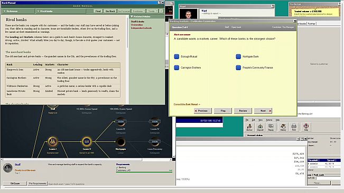The width and height of the screenshot is (344, 193).
Task: Open the Footnotes dropdown
Action: tap(138, 11)
